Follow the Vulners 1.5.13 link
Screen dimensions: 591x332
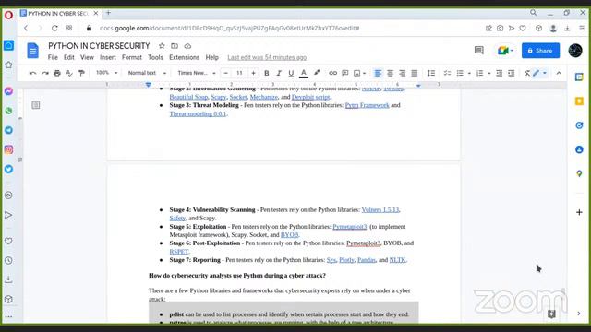(x=380, y=209)
